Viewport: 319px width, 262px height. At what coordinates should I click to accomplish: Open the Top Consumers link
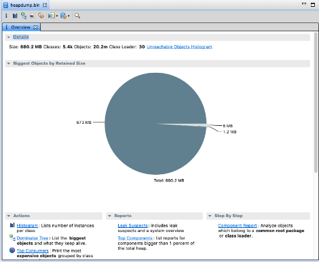pos(33,250)
